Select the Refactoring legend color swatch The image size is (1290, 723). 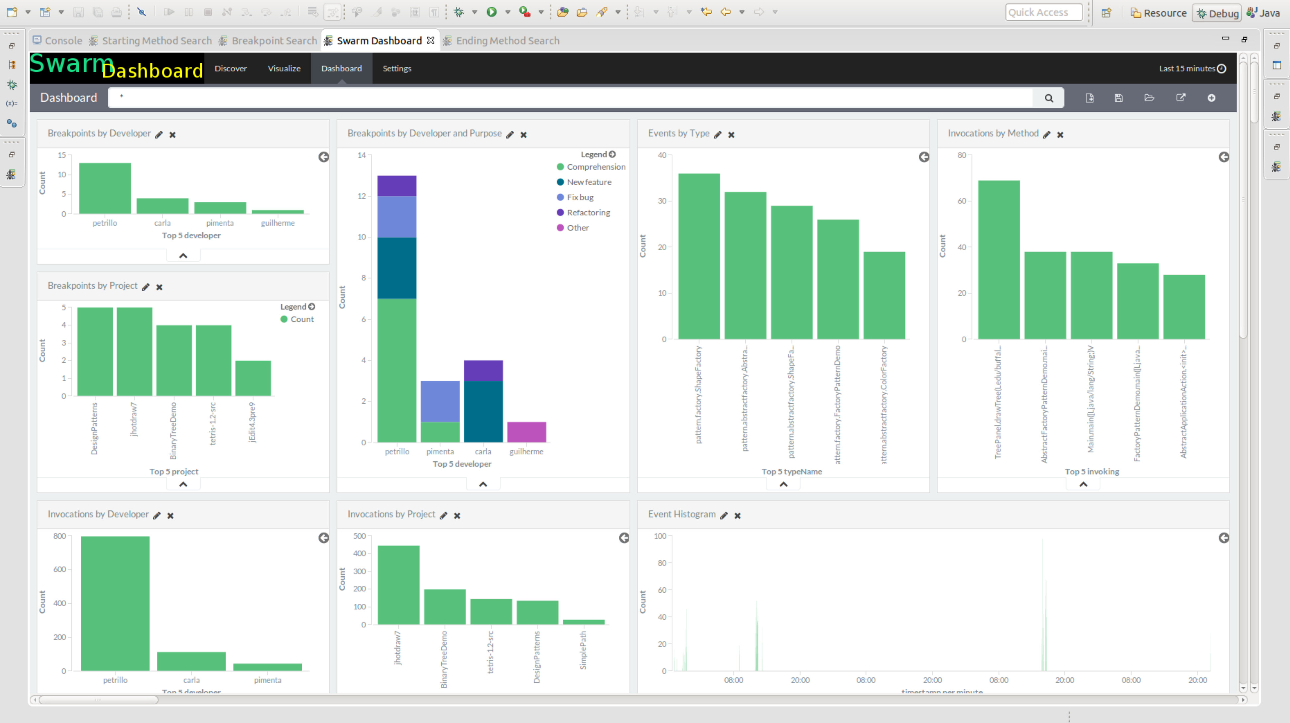click(x=560, y=212)
